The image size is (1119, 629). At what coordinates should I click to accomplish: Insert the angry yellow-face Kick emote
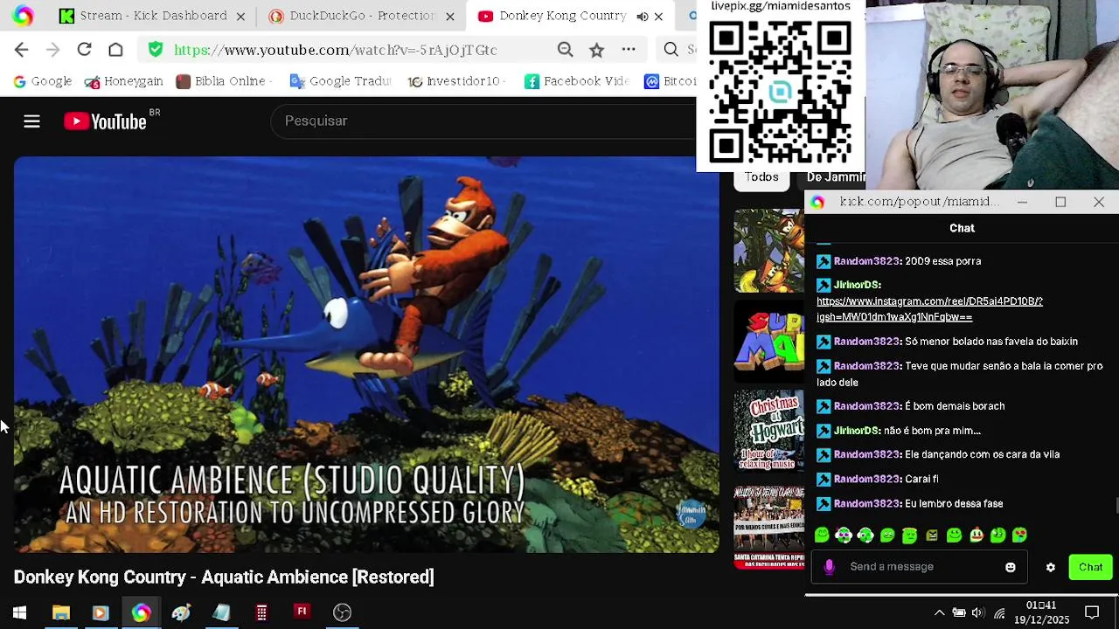pyautogui.click(x=932, y=536)
